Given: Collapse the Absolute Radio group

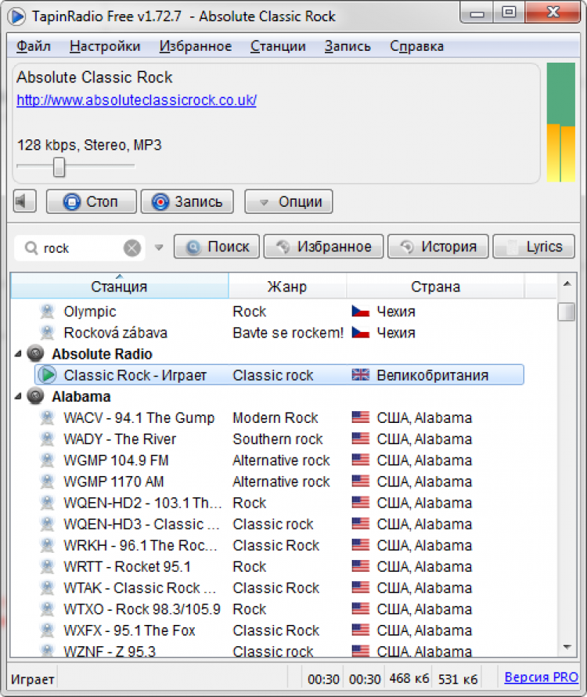Looking at the screenshot, I should [18, 354].
